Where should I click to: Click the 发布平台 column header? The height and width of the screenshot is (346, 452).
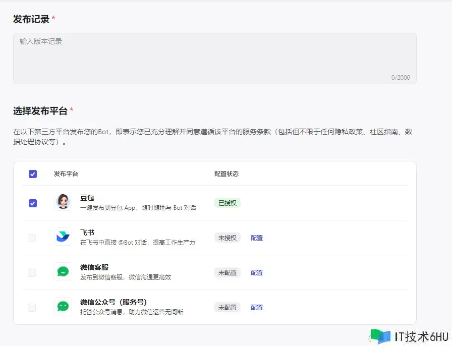66,174
